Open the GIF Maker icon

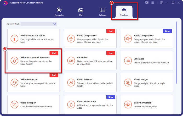click(71, 60)
